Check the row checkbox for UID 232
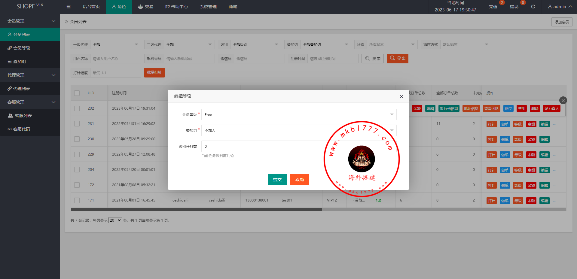This screenshot has width=577, height=279. 77,108
